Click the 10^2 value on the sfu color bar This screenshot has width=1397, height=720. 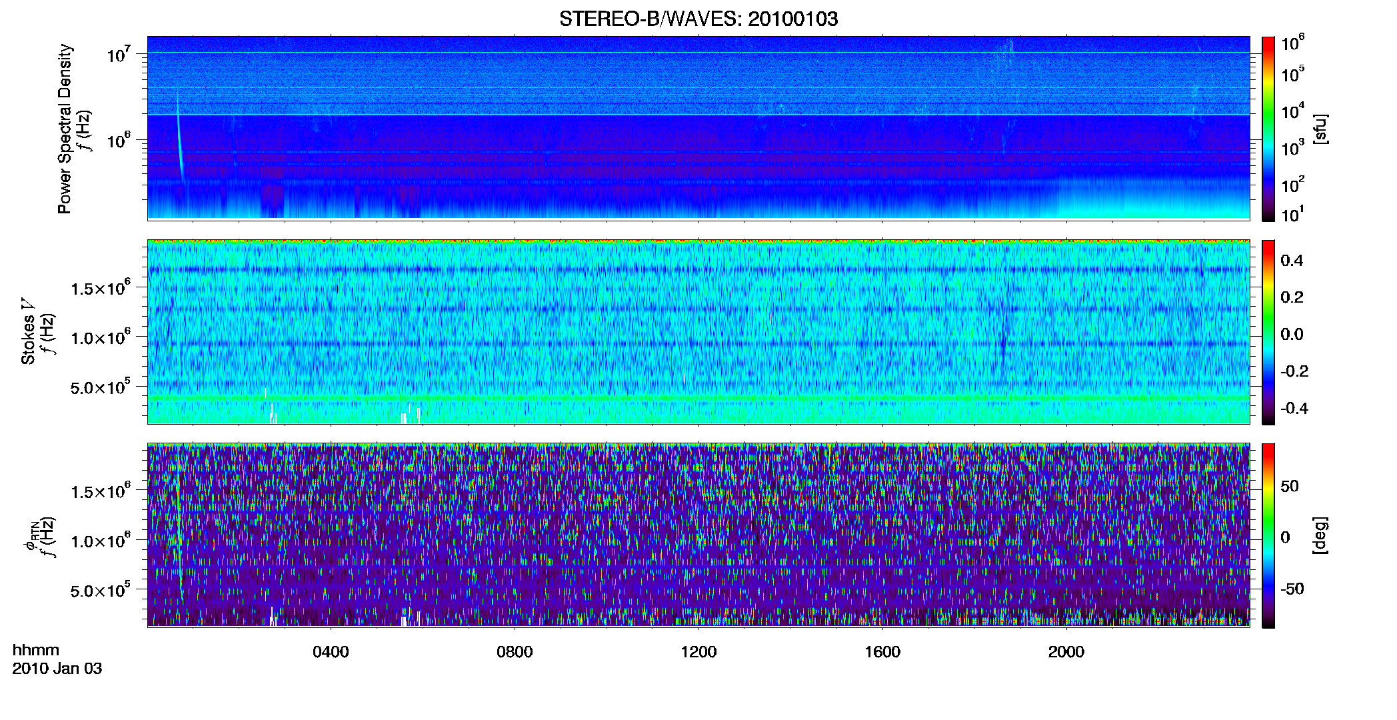click(x=1293, y=184)
